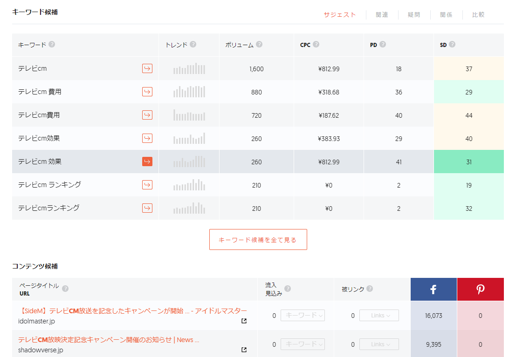Screen dimensions: 516x357
Task: Open shadowverse.jp external link icon
Action: 244,350
